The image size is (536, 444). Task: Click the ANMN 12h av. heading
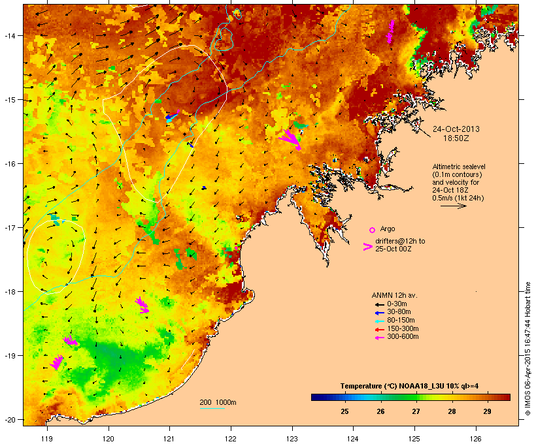point(394,295)
